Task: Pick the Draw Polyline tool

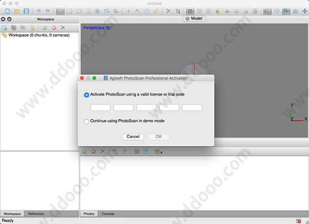Action: coord(137,11)
